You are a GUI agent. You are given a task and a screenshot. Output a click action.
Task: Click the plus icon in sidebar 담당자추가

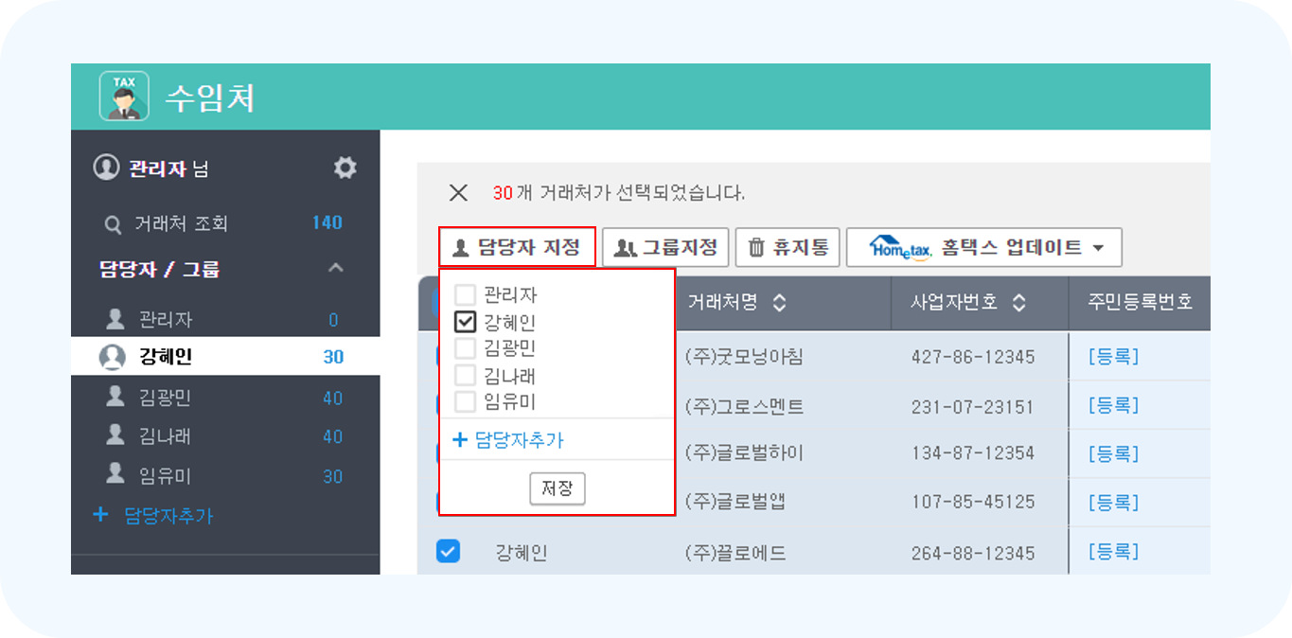pyautogui.click(x=100, y=515)
